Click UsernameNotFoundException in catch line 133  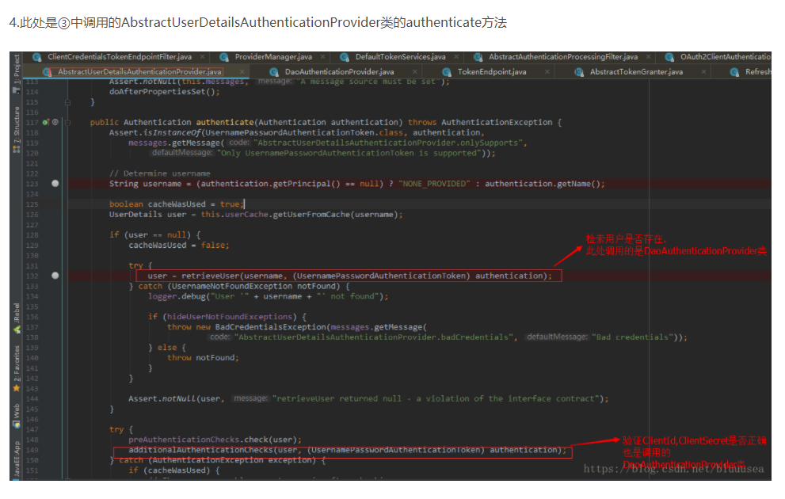tap(232, 286)
